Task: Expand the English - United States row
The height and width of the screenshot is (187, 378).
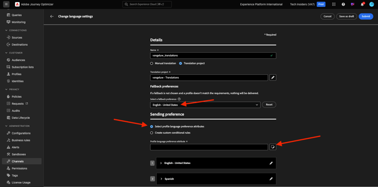Action: coord(161,163)
